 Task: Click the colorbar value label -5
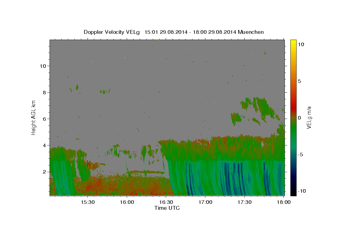click(300, 154)
